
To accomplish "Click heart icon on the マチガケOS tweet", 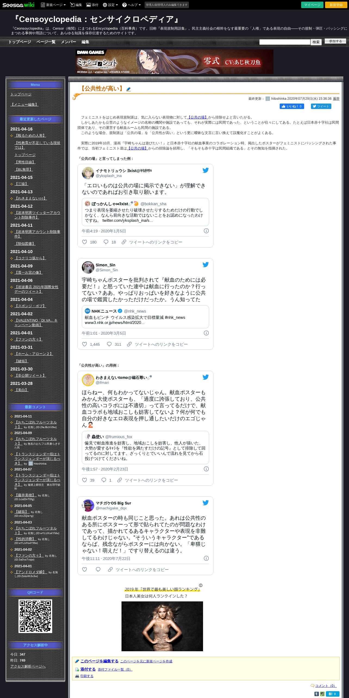I will (85, 569).
